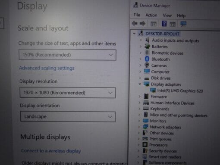Open the Help menu in Device Manager

181,16
